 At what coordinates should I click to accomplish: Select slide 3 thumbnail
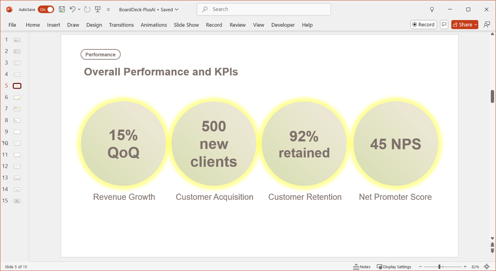tap(17, 63)
